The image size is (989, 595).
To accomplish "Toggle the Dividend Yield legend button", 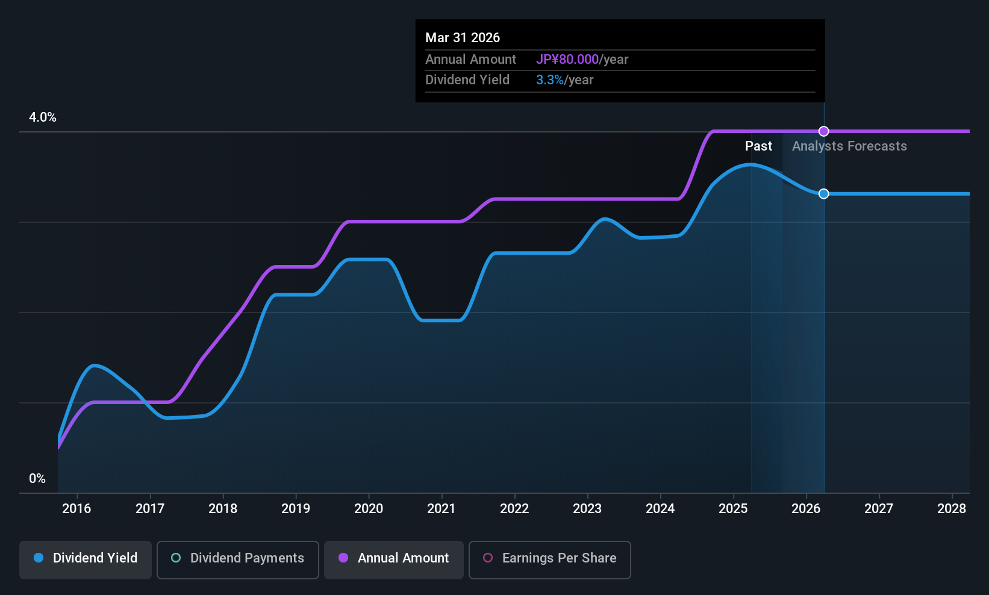I will (x=86, y=560).
